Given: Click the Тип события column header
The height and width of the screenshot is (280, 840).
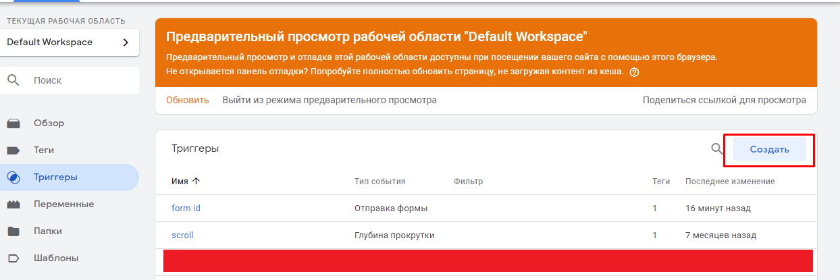Looking at the screenshot, I should tap(379, 181).
